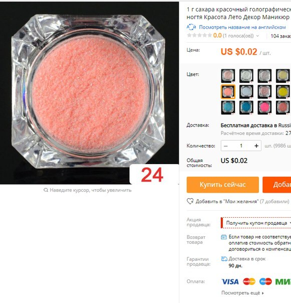
Task: Click the translate icon beside the English title link
Action: pyautogui.click(x=191, y=27)
